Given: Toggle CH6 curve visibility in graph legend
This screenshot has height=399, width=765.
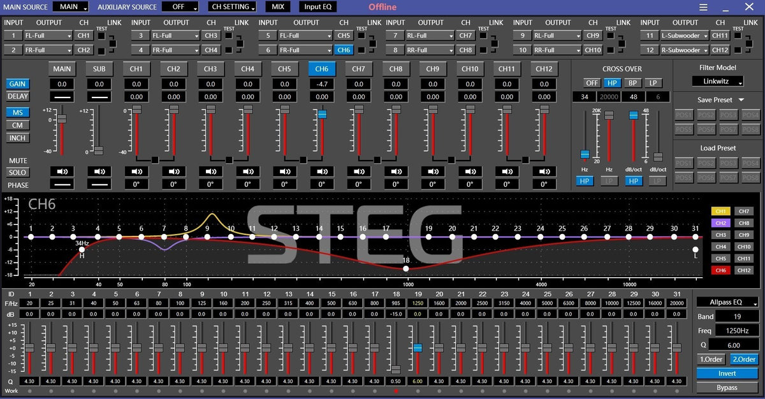Looking at the screenshot, I should point(720,270).
